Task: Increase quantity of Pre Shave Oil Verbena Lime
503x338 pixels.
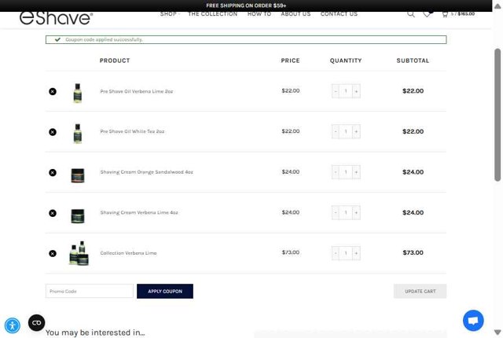Action: coord(356,91)
